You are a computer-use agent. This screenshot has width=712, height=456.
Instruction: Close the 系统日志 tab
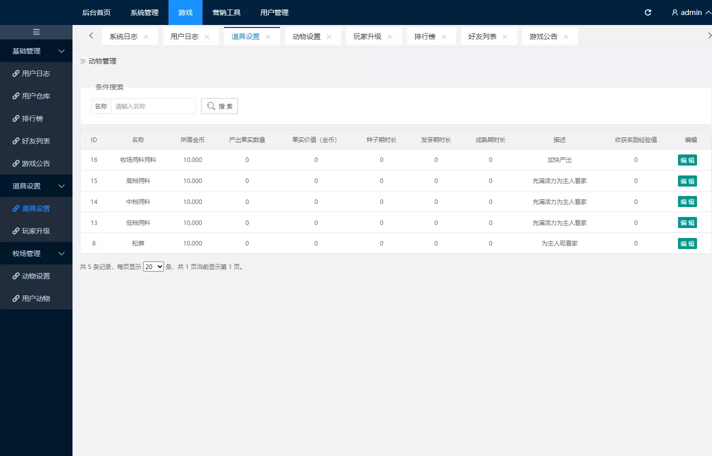click(146, 37)
